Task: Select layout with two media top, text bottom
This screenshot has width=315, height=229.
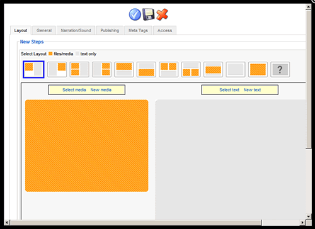Action: tap(168, 69)
